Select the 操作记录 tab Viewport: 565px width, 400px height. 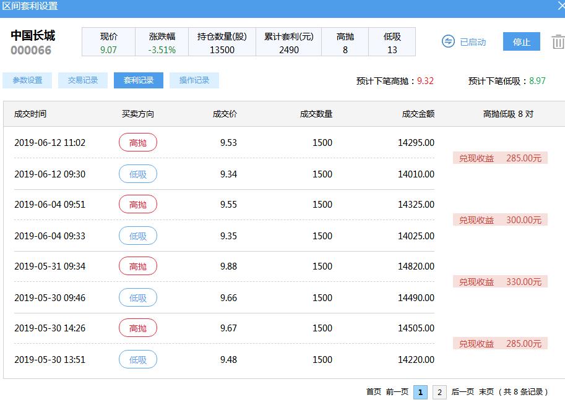[194, 80]
